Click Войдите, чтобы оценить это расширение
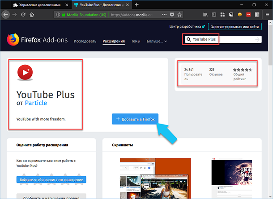273x199 pixels. [x=51, y=179]
